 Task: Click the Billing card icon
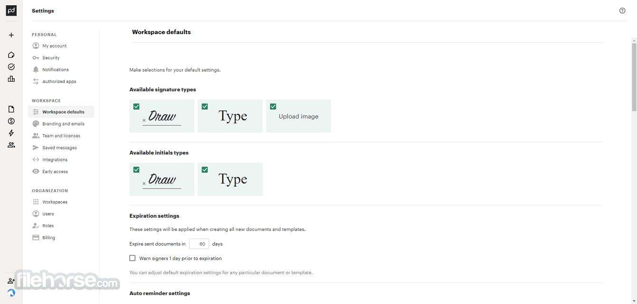(36, 238)
